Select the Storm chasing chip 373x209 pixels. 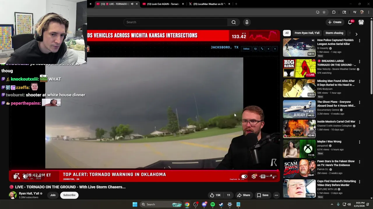pos(334,33)
